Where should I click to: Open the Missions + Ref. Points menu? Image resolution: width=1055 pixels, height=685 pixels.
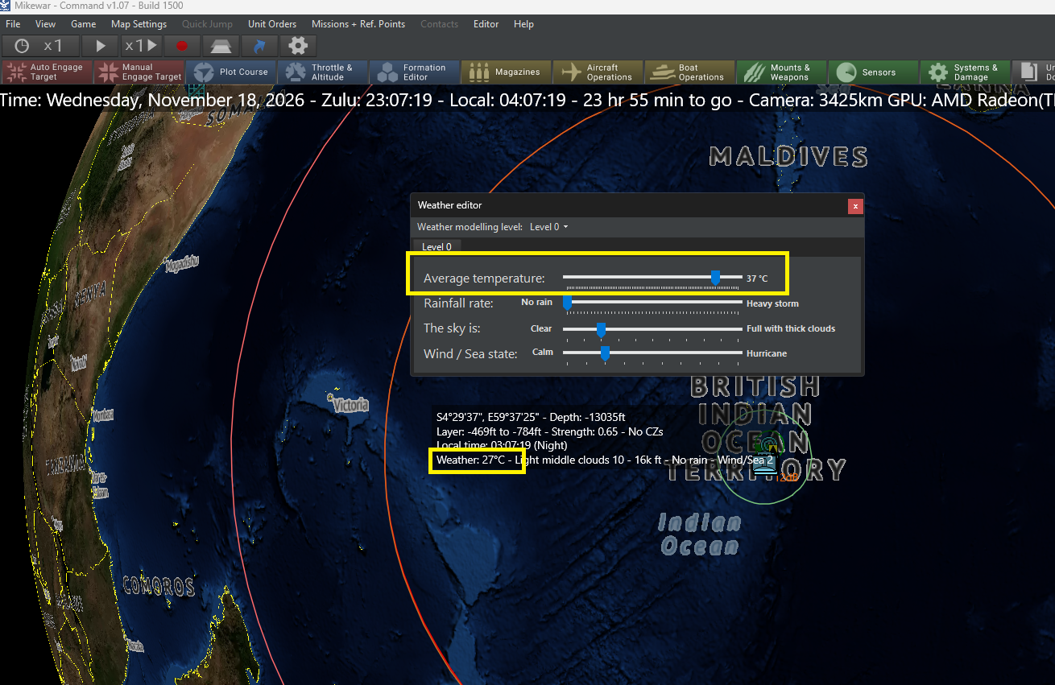358,24
